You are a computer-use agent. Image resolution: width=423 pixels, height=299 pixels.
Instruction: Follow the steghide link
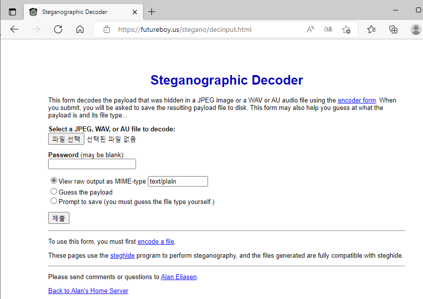tap(122, 256)
